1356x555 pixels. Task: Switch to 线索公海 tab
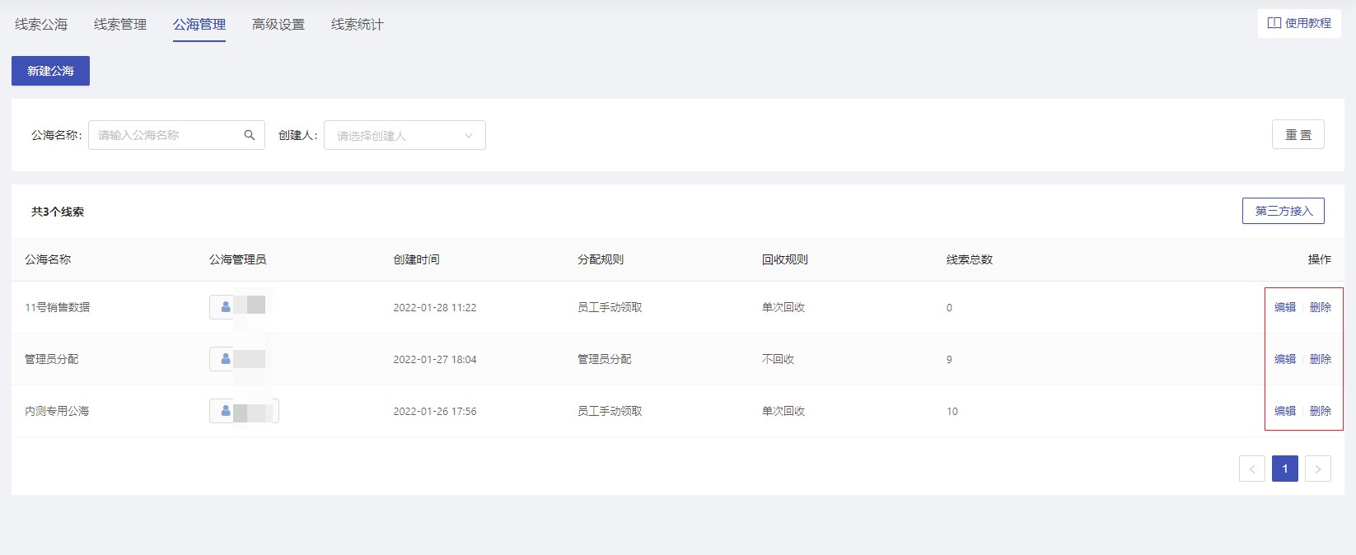(x=41, y=25)
